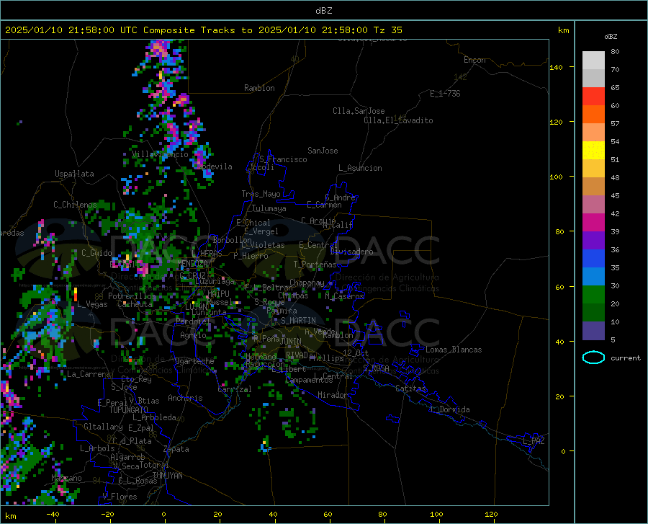Click the Mirador map label
The width and height of the screenshot is (648, 524).
[x=333, y=395]
